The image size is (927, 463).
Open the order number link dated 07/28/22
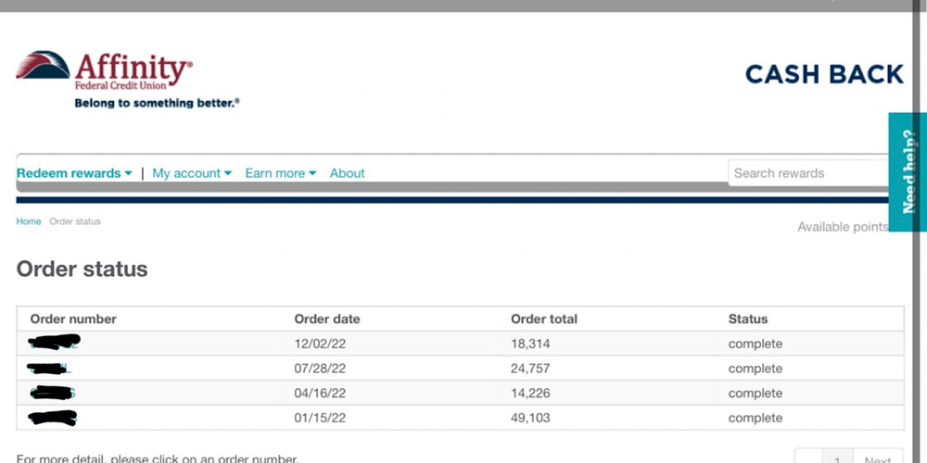pos(50,369)
